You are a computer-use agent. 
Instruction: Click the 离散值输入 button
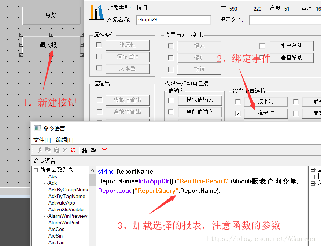200,112
